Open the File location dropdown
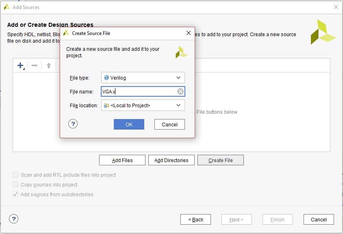 [x=178, y=105]
